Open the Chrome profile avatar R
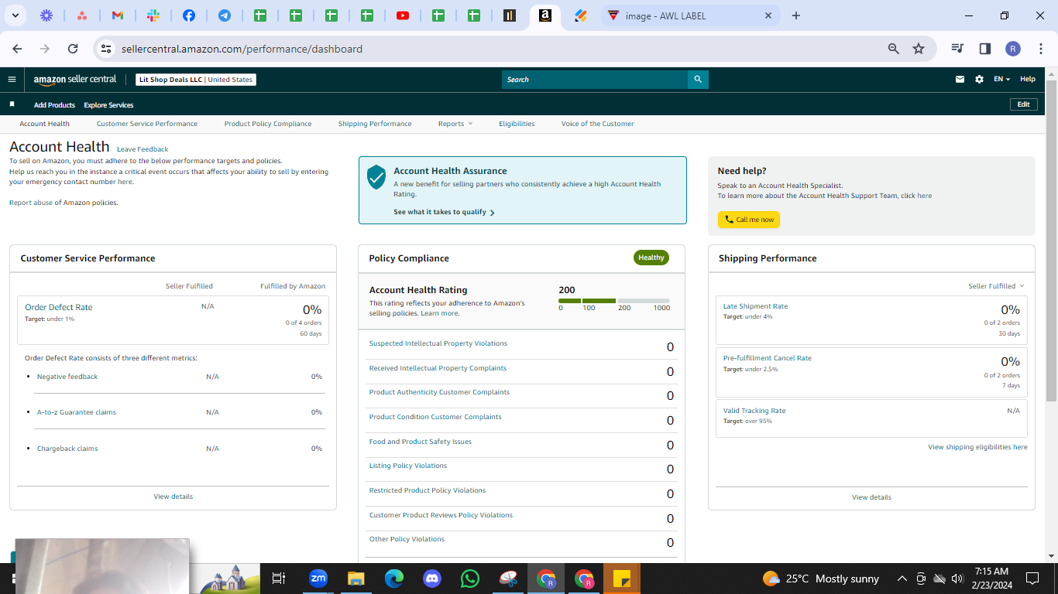 tap(1013, 49)
